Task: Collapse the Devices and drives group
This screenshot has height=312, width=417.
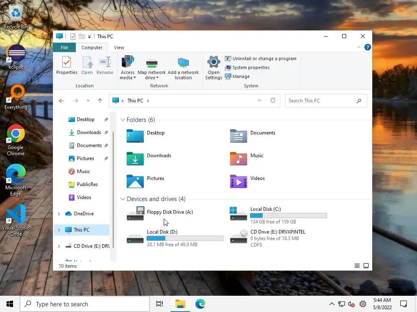Action: [123, 199]
